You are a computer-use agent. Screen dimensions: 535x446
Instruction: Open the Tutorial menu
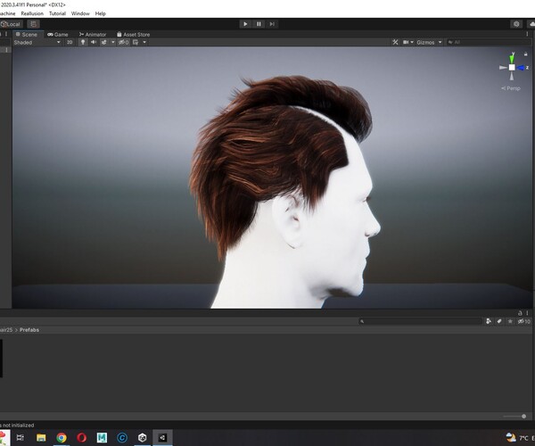click(x=57, y=13)
